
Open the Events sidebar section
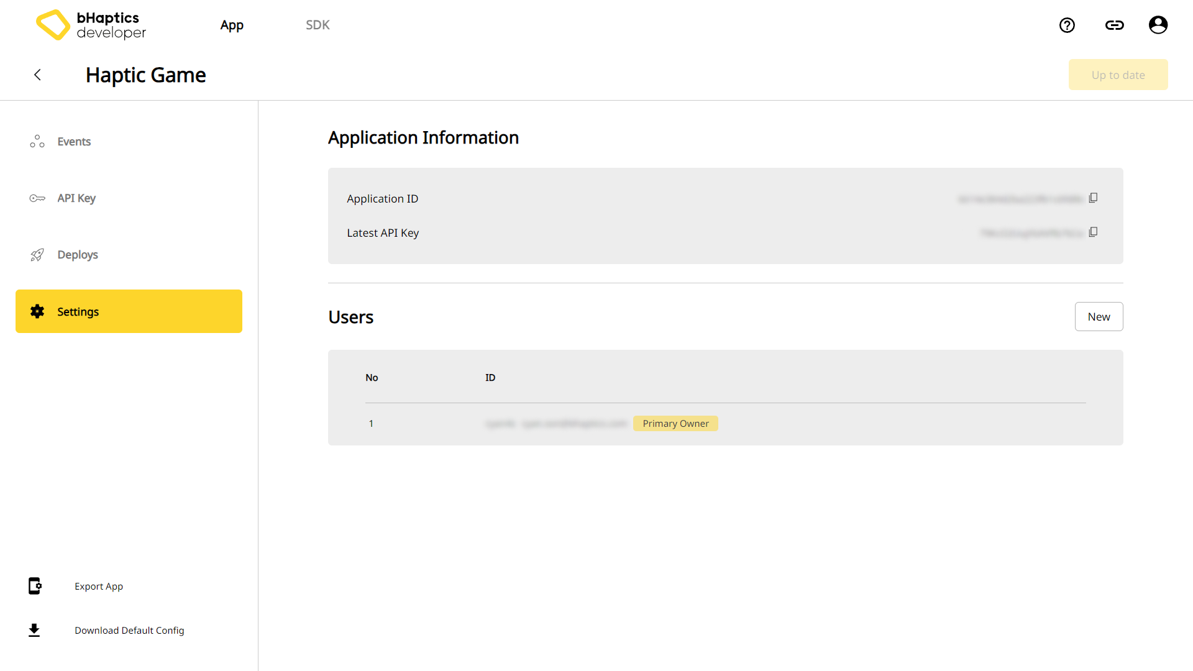tap(129, 142)
